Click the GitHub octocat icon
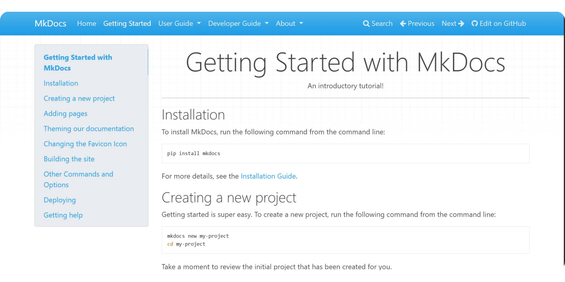565x282 pixels. (x=475, y=23)
